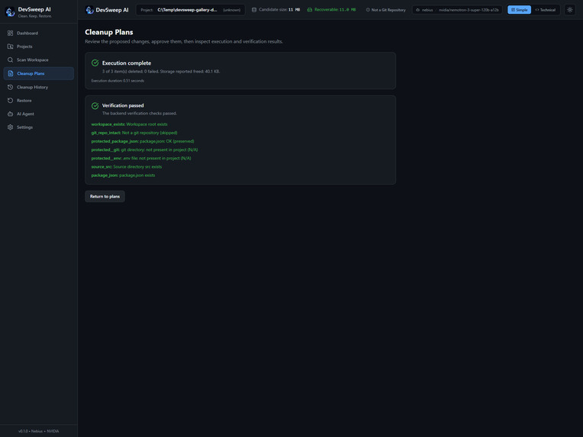Open AI Agent page label
Viewport: 583px width, 437px height.
pos(25,114)
